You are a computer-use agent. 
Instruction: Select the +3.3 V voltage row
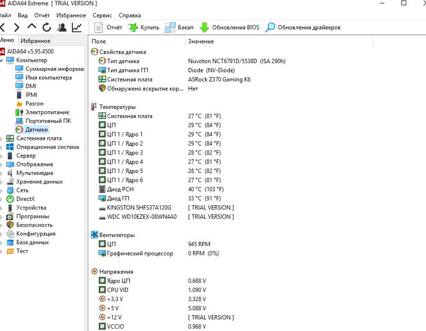pos(152,299)
